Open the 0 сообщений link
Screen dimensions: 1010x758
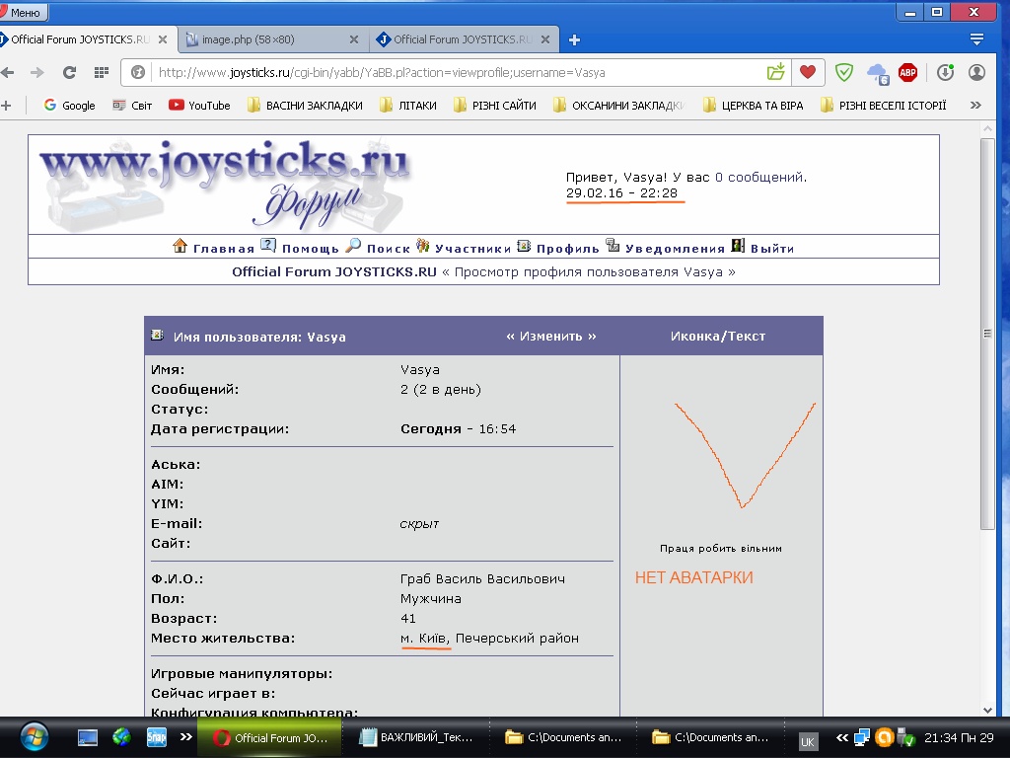[759, 178]
